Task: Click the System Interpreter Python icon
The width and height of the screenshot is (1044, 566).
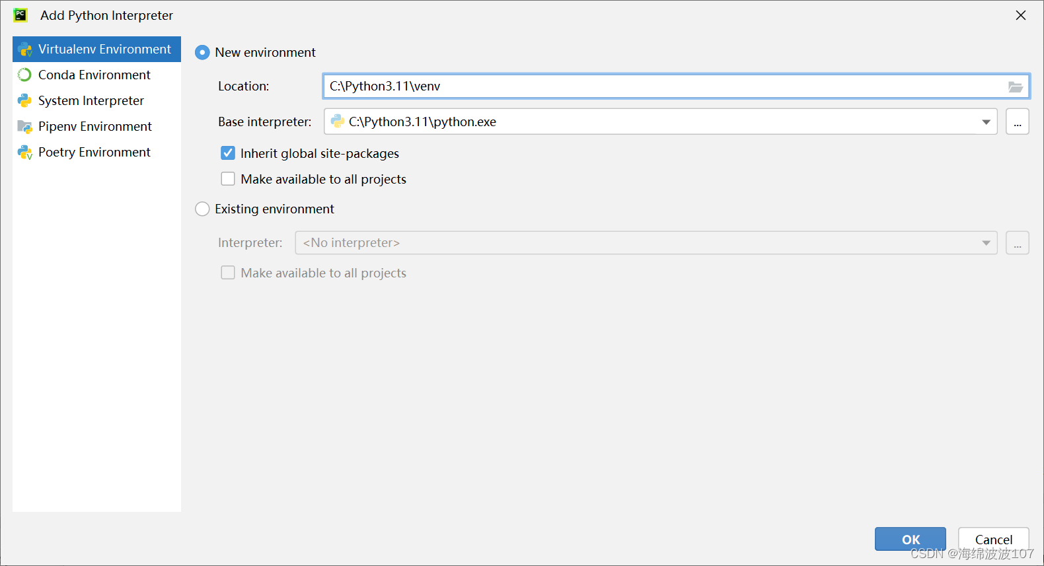Action: (24, 100)
